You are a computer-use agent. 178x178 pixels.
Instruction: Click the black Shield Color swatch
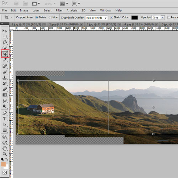[135, 17]
